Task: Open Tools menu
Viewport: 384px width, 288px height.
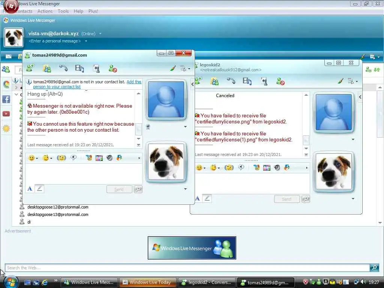Action: click(x=63, y=11)
